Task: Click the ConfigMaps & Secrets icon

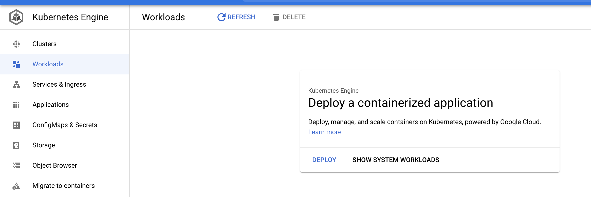Action: (16, 125)
